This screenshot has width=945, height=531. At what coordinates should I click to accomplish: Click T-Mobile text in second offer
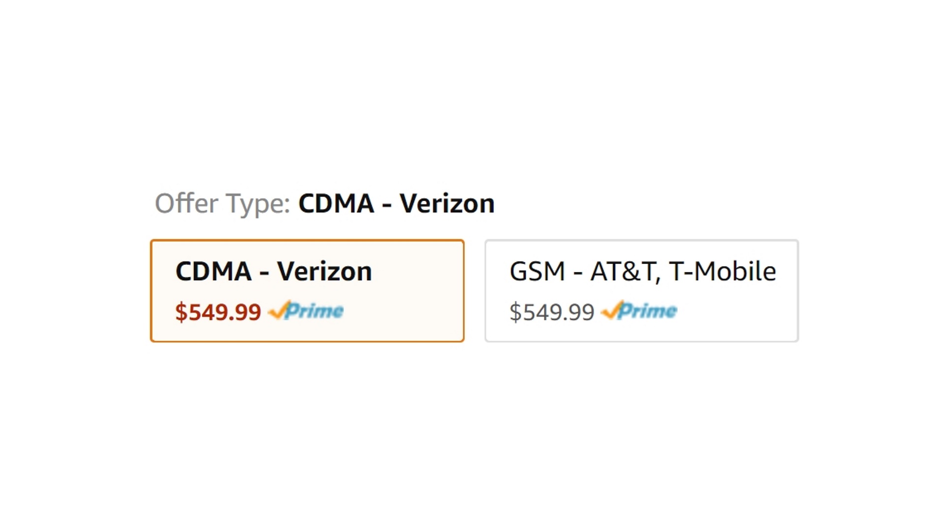[x=722, y=271]
